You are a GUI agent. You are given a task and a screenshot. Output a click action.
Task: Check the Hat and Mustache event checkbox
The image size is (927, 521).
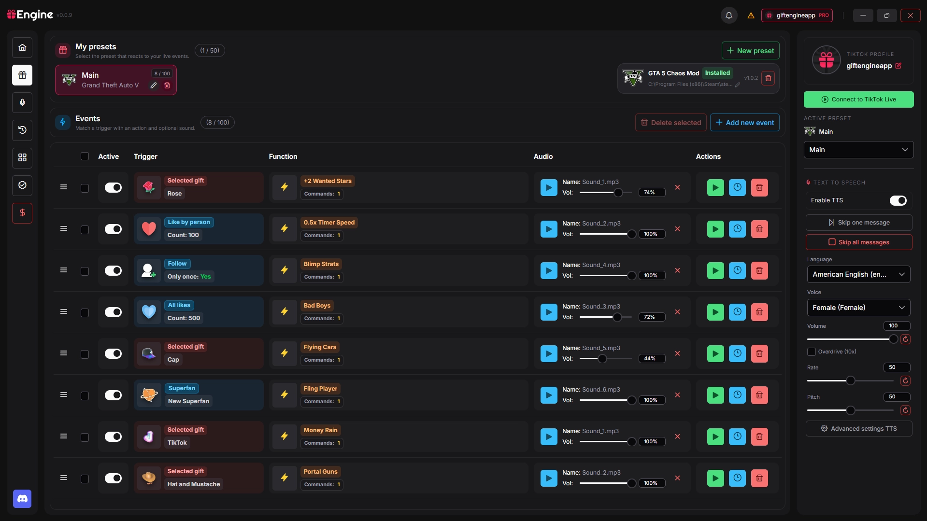(85, 479)
